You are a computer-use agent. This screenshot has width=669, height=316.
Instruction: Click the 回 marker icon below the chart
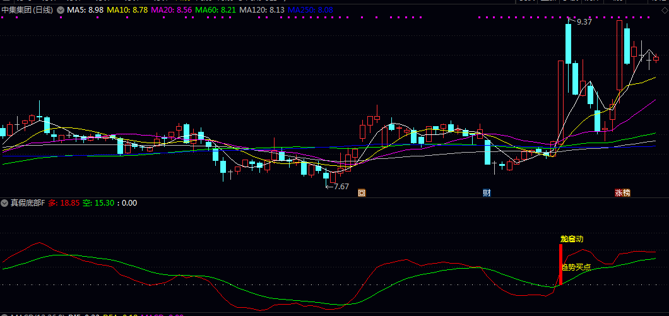[x=362, y=193]
